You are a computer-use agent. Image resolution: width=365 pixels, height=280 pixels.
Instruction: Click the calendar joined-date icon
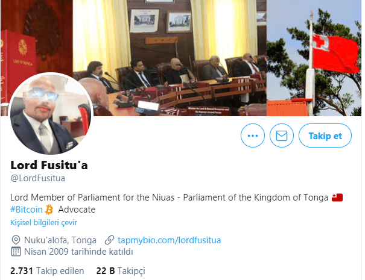point(16,252)
